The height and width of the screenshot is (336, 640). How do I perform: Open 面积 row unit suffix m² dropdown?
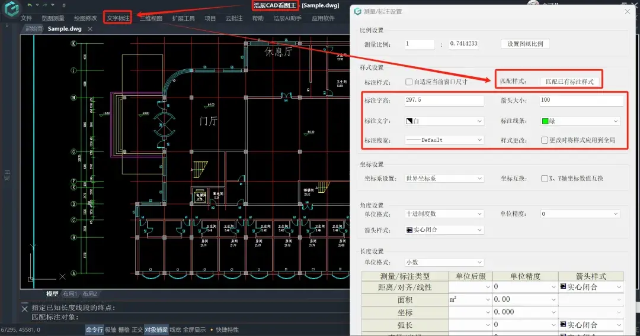(x=471, y=300)
